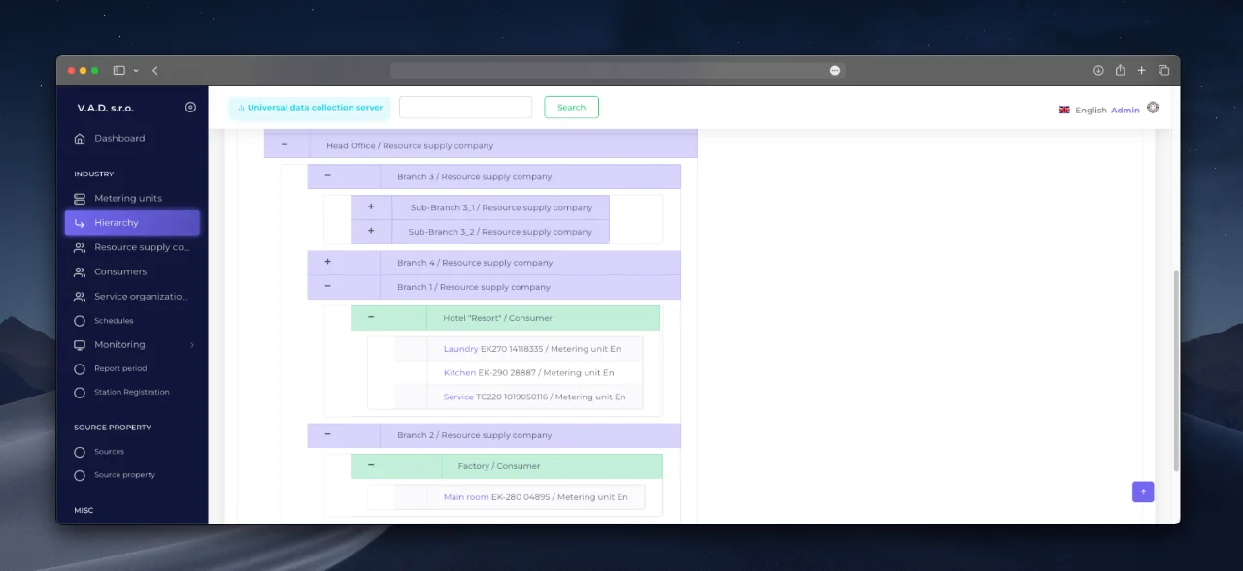Collapse the Head Office node
Image resolution: width=1243 pixels, height=571 pixels.
click(285, 144)
